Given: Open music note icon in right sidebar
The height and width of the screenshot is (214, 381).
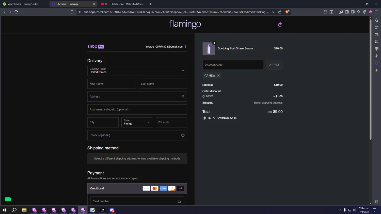Looking at the screenshot, I should tap(377, 56).
